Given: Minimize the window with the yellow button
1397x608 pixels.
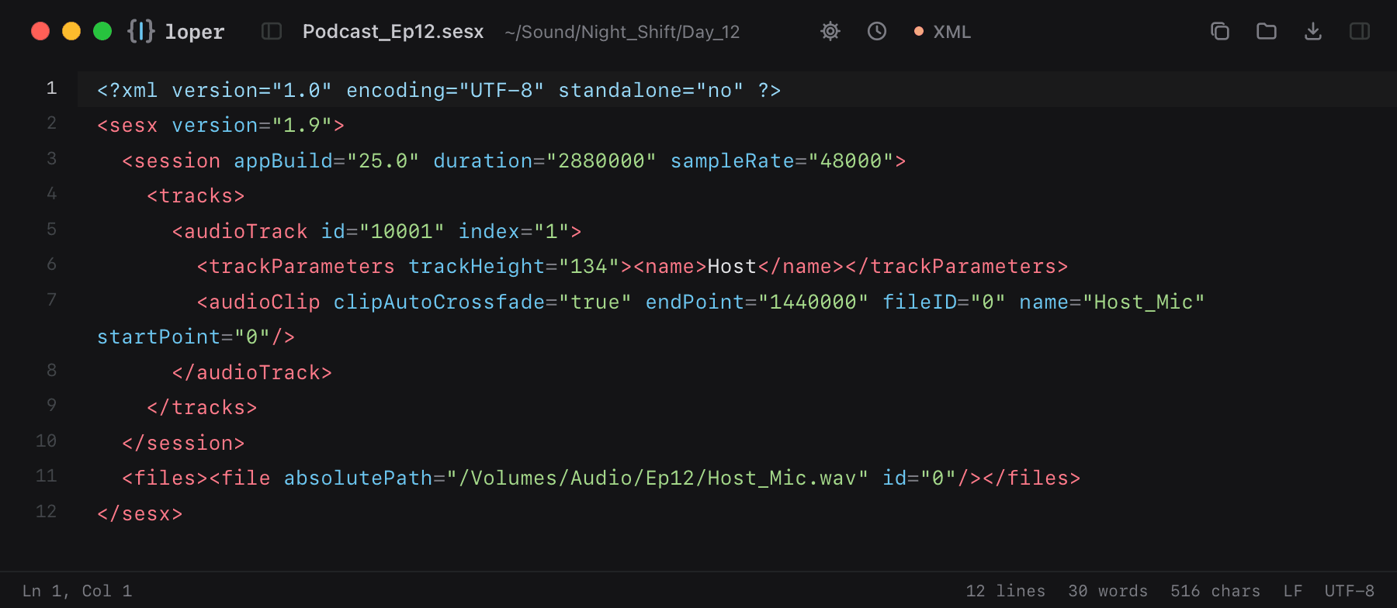Looking at the screenshot, I should 71,31.
